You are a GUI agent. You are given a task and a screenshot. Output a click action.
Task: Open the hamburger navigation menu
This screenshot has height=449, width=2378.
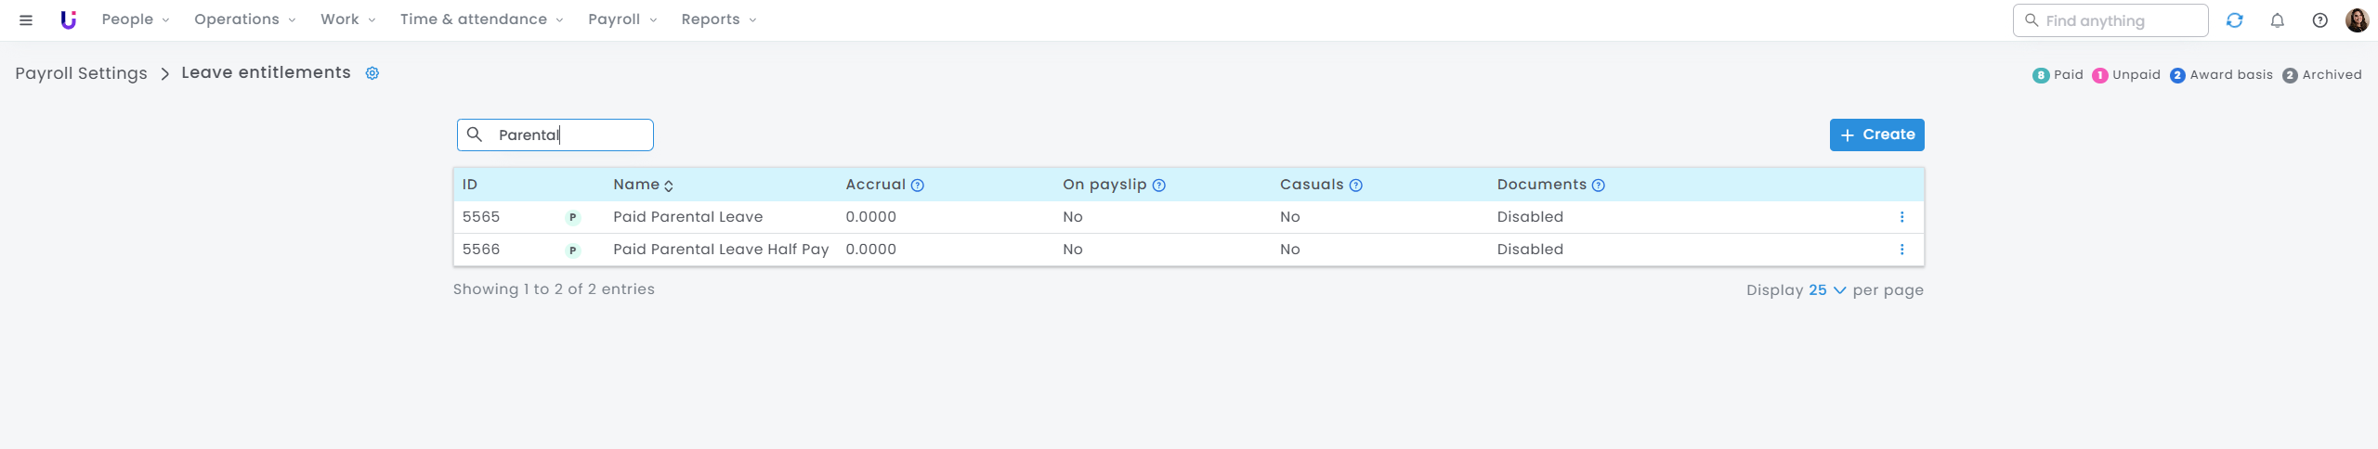(26, 20)
